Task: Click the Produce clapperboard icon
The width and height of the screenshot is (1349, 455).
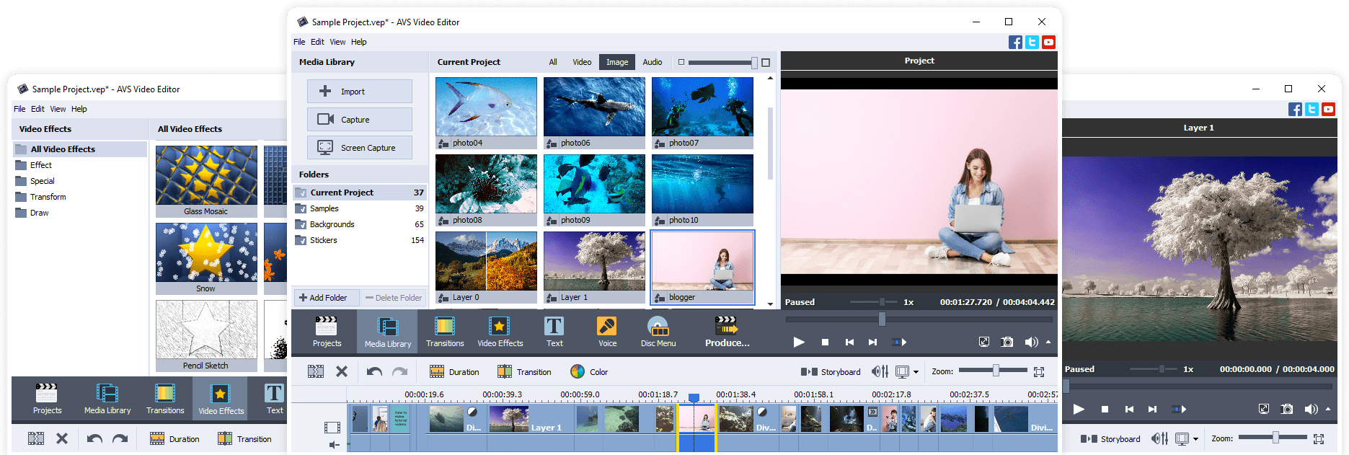Action: tap(726, 326)
